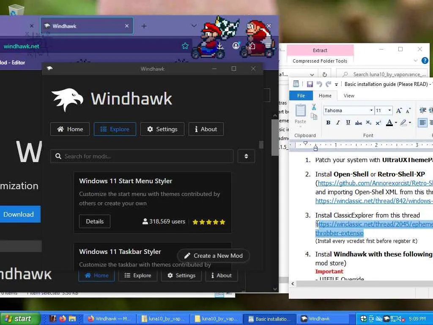This screenshot has width=433, height=325.
Task: Click the WordPad application icon in title bar
Action: pos(296,84)
